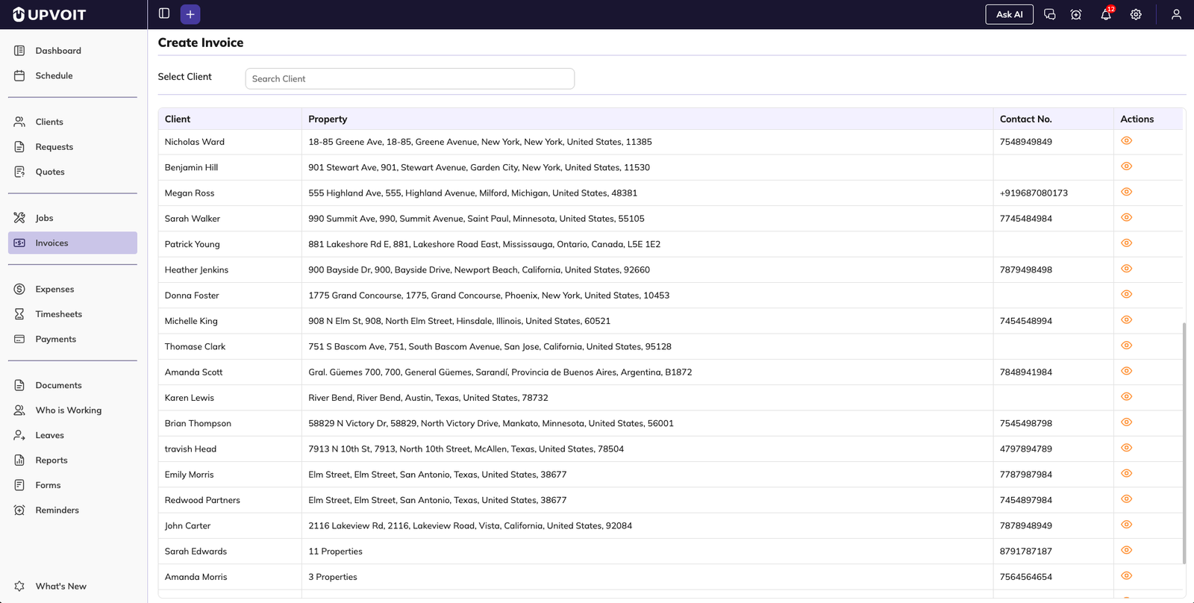Open Payments in sidebar

(72, 339)
